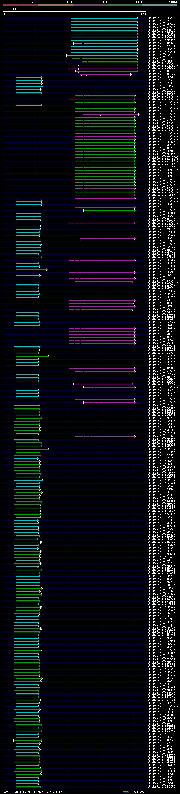Select the UniRef100_B9IPL8 label
The width and height of the screenshot is (180, 794).
(x=161, y=105)
